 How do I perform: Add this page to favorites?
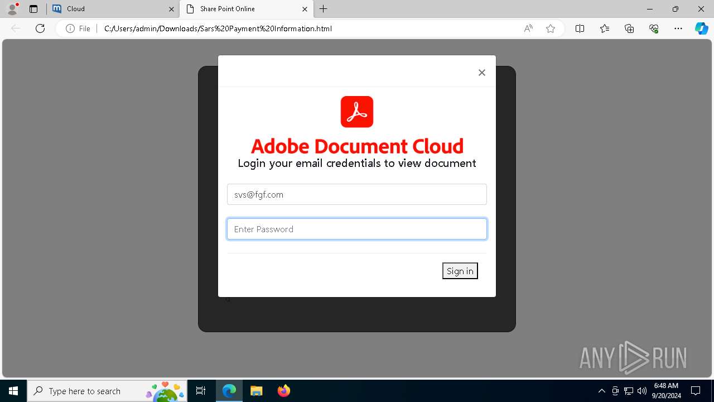tap(551, 28)
